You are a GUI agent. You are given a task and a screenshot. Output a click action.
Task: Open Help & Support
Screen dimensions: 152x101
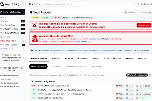tap(144, 4)
